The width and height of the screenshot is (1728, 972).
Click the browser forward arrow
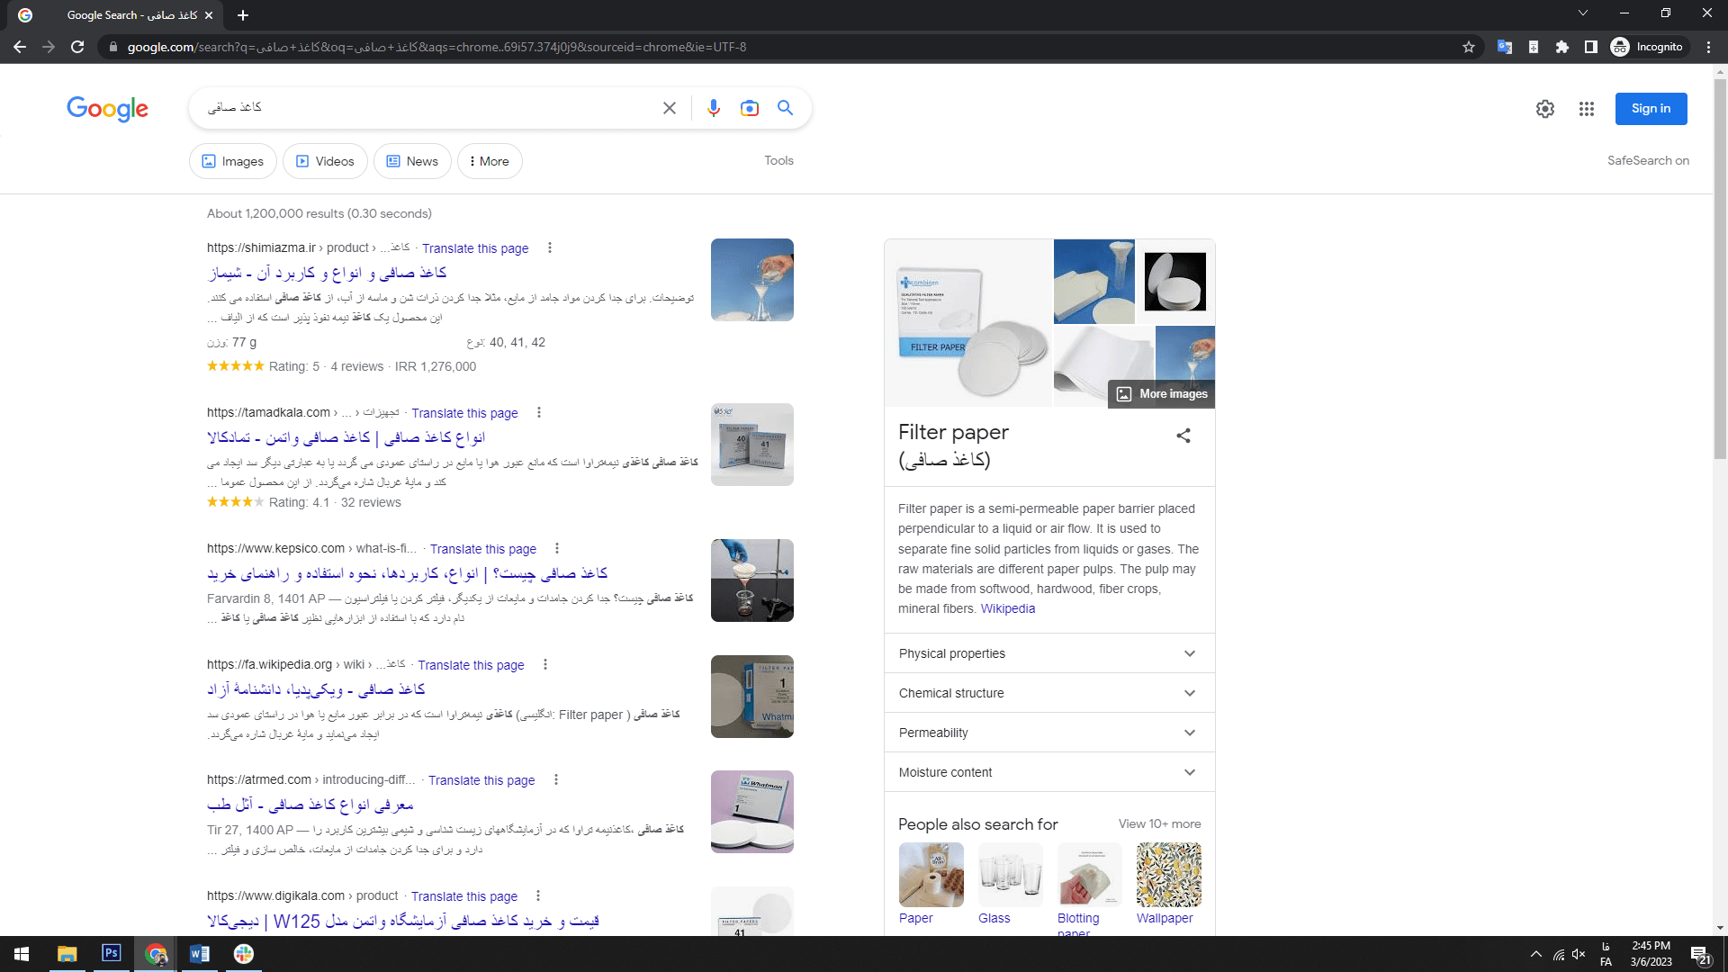click(x=49, y=47)
